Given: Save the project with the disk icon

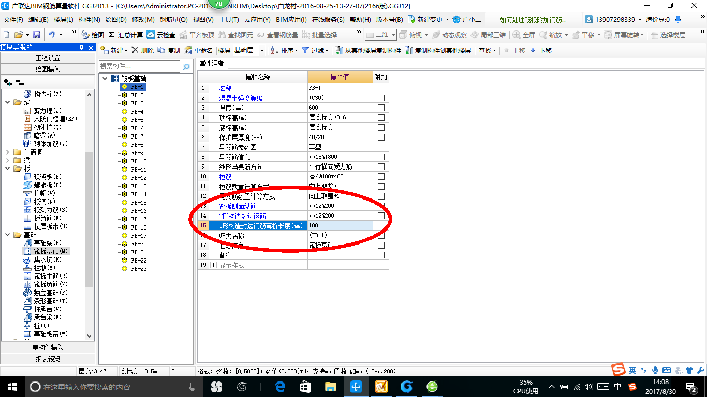Looking at the screenshot, I should [37, 35].
